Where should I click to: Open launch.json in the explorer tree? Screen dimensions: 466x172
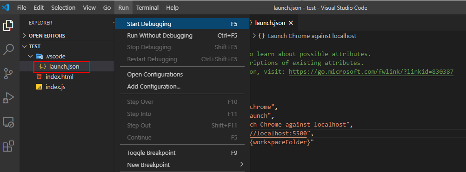click(x=64, y=67)
